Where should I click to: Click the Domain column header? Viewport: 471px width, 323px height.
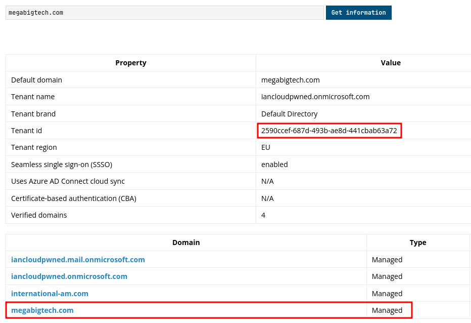pos(186,243)
